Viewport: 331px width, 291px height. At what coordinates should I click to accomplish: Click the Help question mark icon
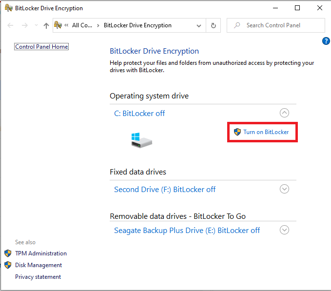[x=326, y=41]
